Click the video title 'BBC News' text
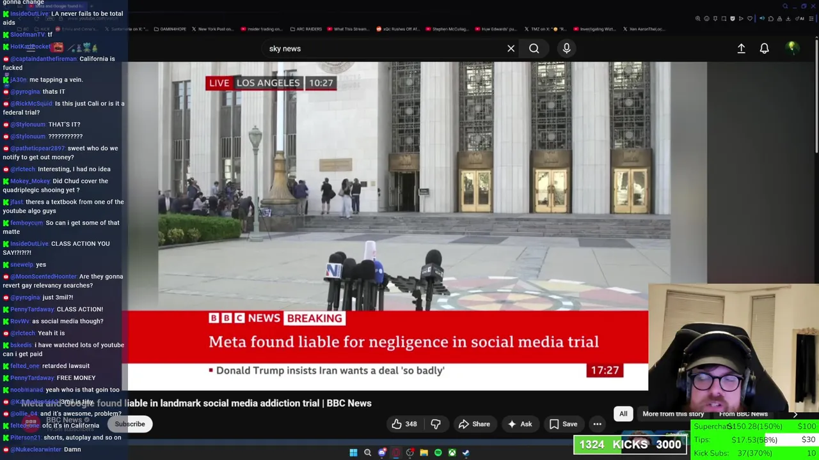This screenshot has width=819, height=460. coord(349,403)
